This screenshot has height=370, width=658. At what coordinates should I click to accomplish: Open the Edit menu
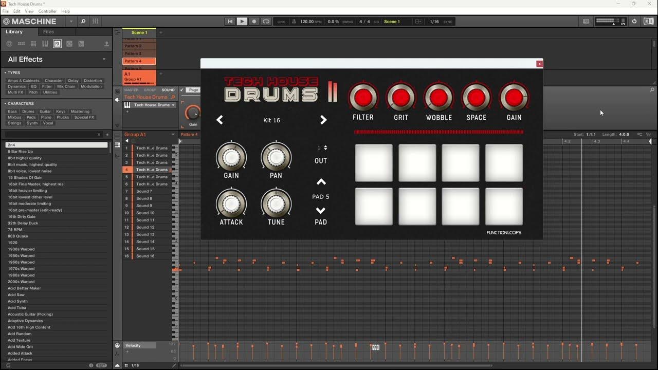(17, 11)
